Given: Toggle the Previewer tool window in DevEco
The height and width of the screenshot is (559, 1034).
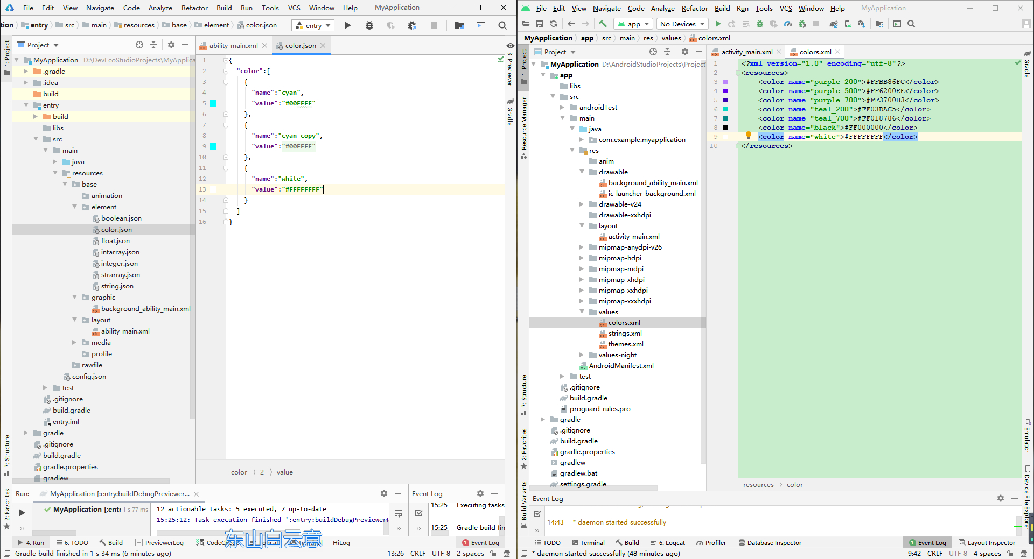Looking at the screenshot, I should pyautogui.click(x=509, y=65).
